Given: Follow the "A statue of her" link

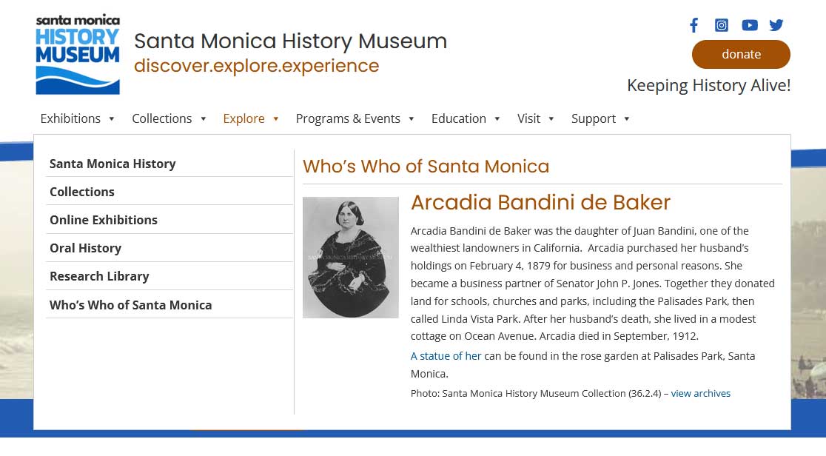Looking at the screenshot, I should coord(446,356).
